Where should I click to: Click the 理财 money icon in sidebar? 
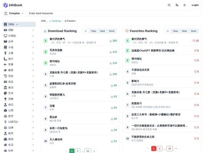[x=6, y=30]
